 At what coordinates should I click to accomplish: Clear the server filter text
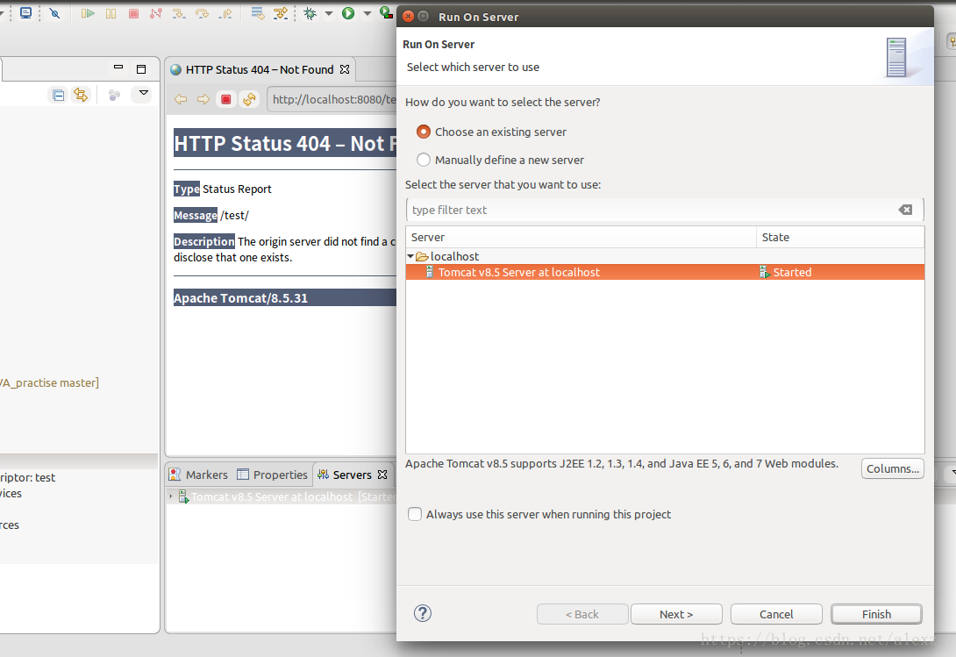[905, 210]
